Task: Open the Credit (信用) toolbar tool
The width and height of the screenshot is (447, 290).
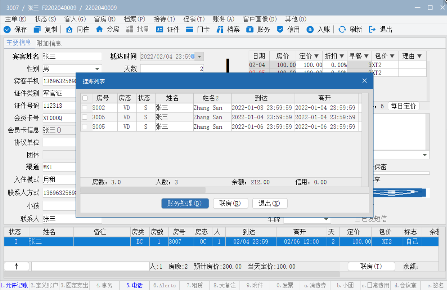Action: click(x=280, y=29)
